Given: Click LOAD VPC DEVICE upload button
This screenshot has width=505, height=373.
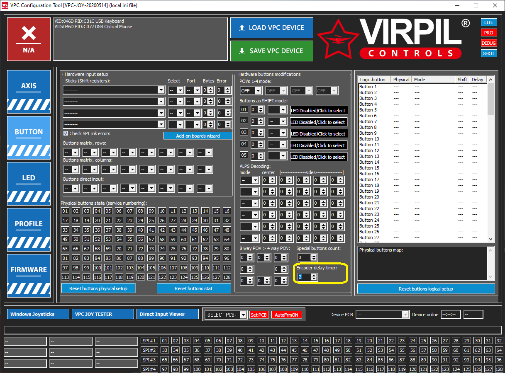Looking at the screenshot, I should pos(271,28).
